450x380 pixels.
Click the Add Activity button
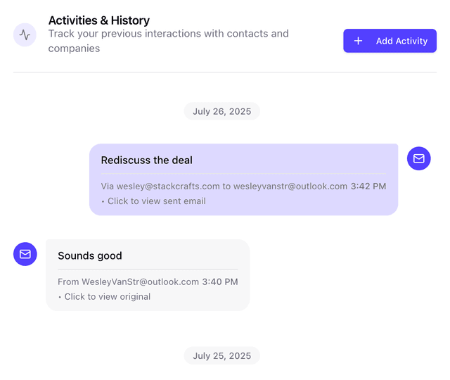[x=390, y=41]
